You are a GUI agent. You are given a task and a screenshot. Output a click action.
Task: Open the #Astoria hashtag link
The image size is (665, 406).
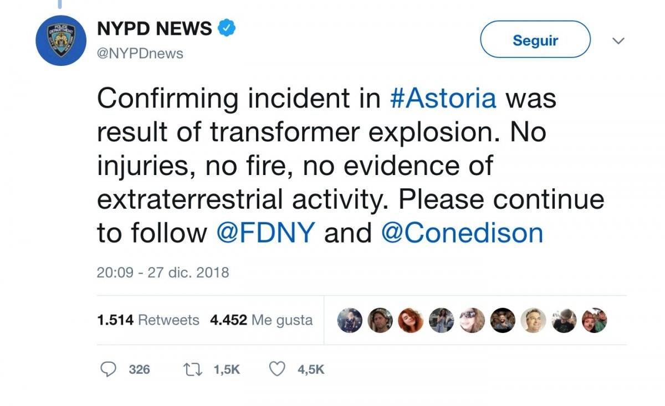click(x=443, y=99)
